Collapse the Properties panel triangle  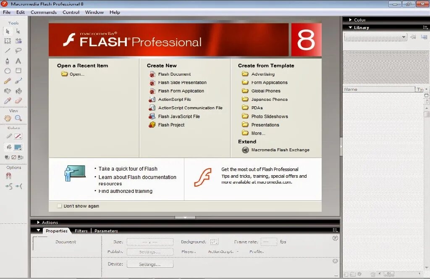pos(38,230)
